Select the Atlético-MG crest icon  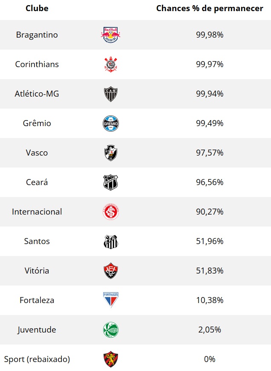111,94
